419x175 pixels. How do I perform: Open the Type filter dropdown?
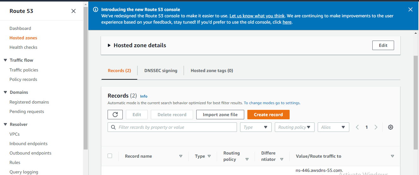256,127
